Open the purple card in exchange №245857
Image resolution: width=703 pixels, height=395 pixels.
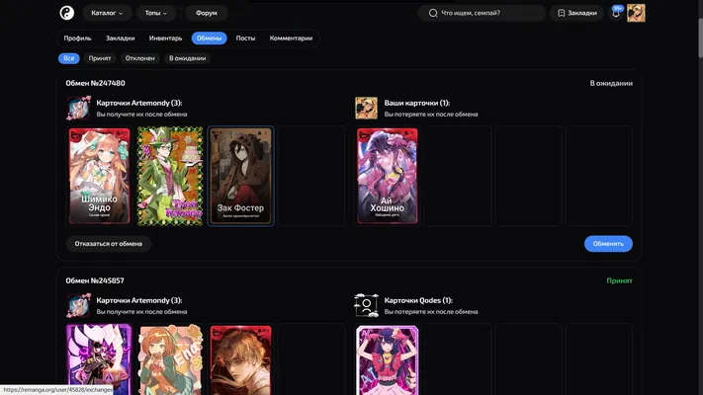pos(100,359)
